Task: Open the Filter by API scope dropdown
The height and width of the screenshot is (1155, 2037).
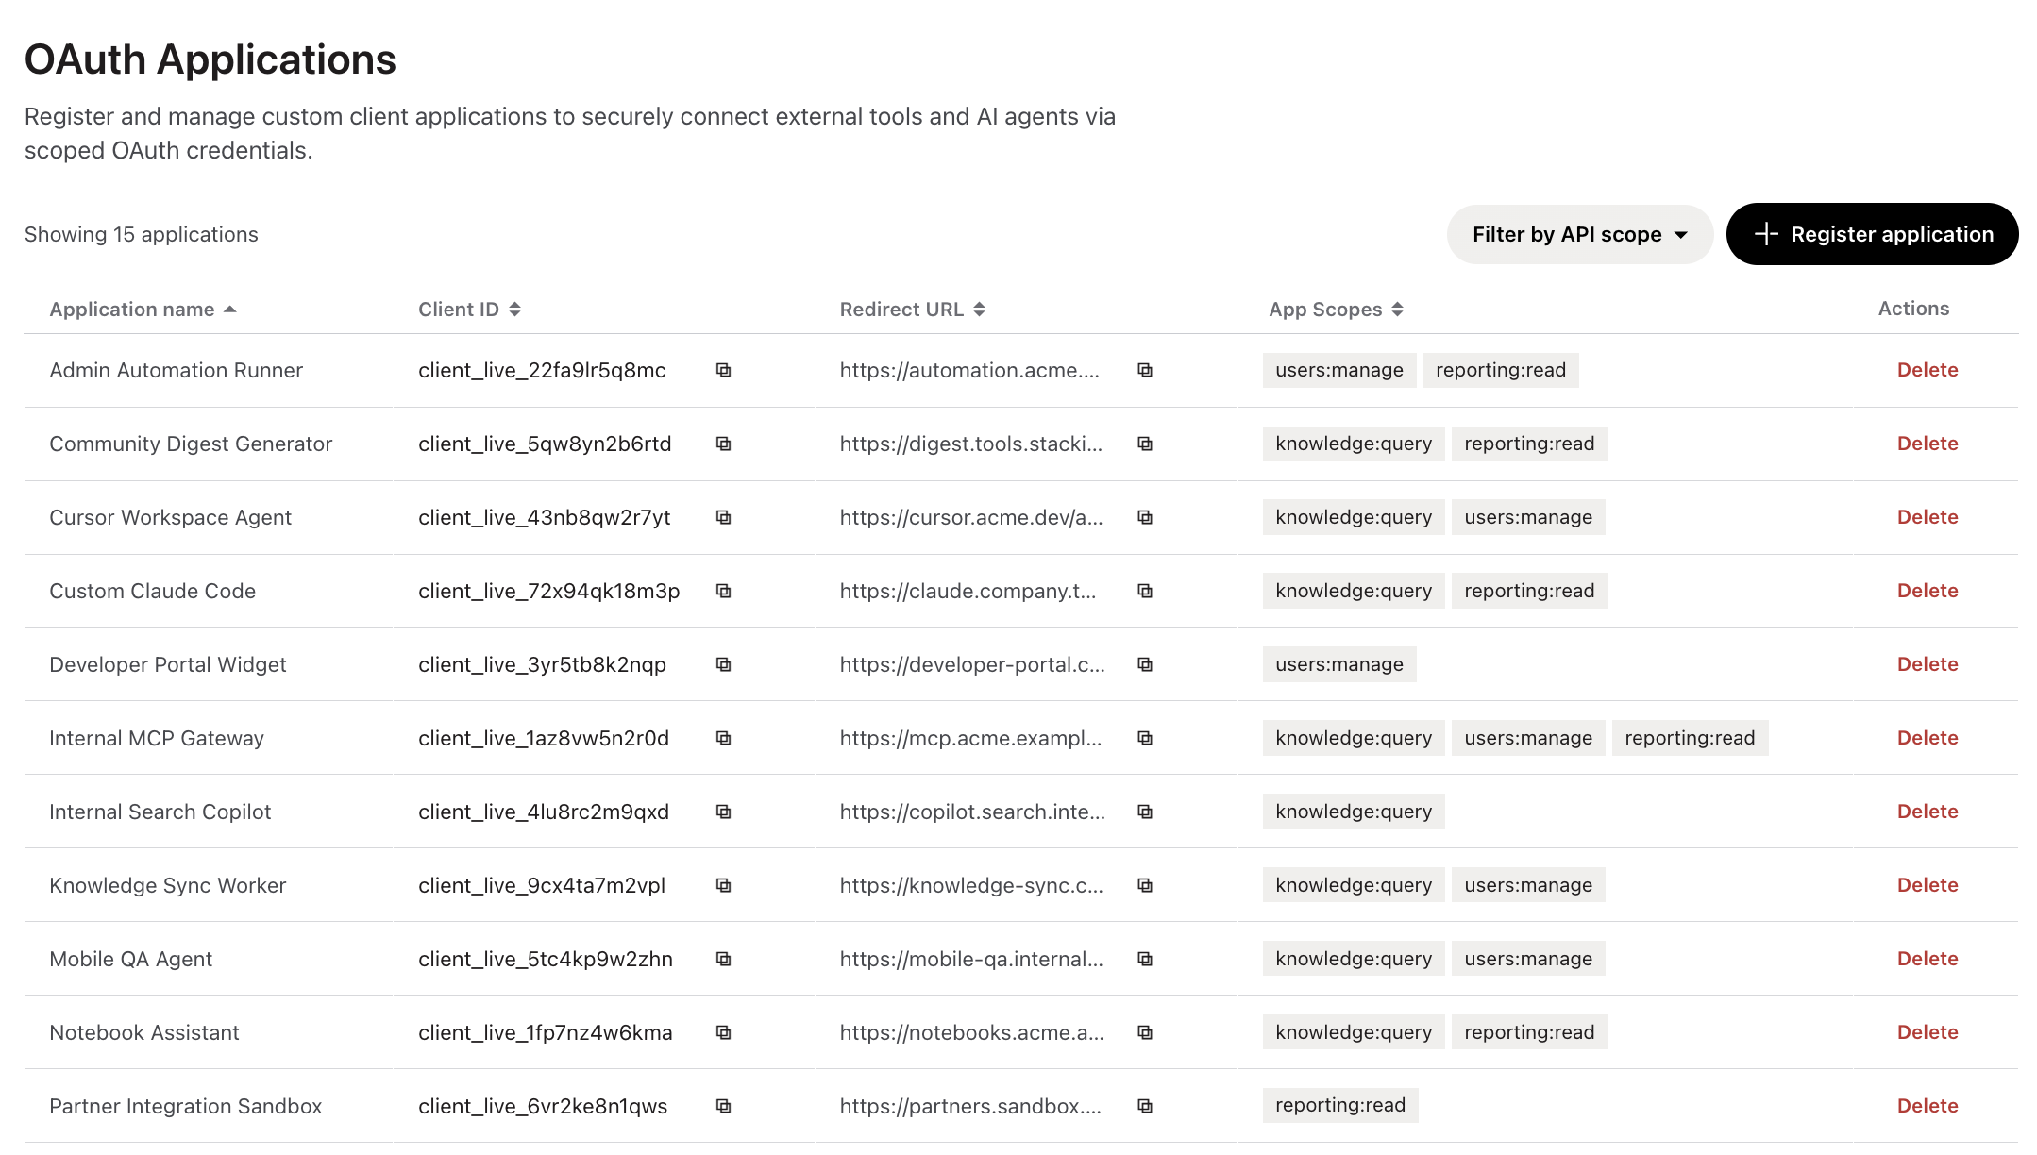Action: click(1579, 234)
